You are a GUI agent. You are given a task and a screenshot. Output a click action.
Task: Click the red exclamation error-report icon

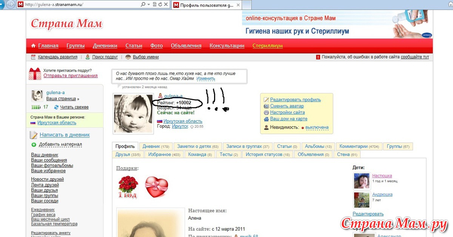[x=318, y=57]
